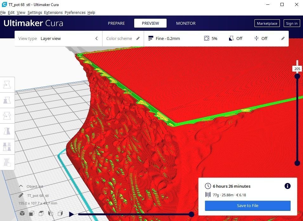
Task: Open the Settings menu
Action: click(x=35, y=13)
